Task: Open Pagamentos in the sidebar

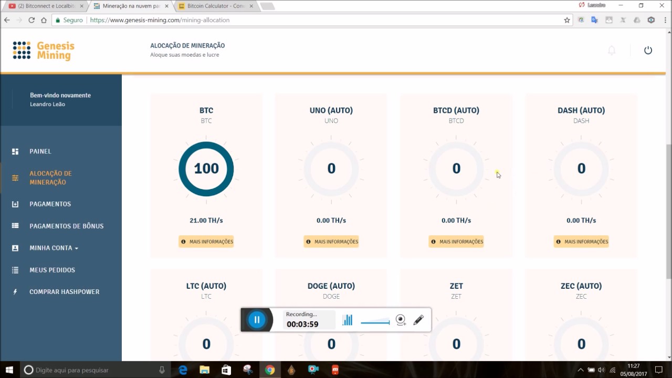Action: (x=50, y=204)
